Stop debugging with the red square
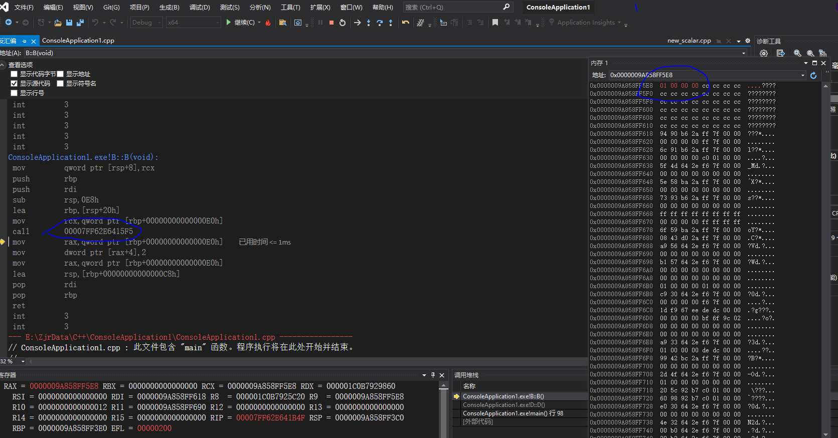838x438 pixels. point(331,23)
